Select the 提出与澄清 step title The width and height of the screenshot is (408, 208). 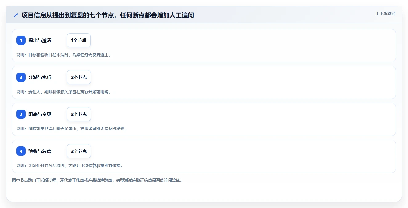click(x=40, y=40)
